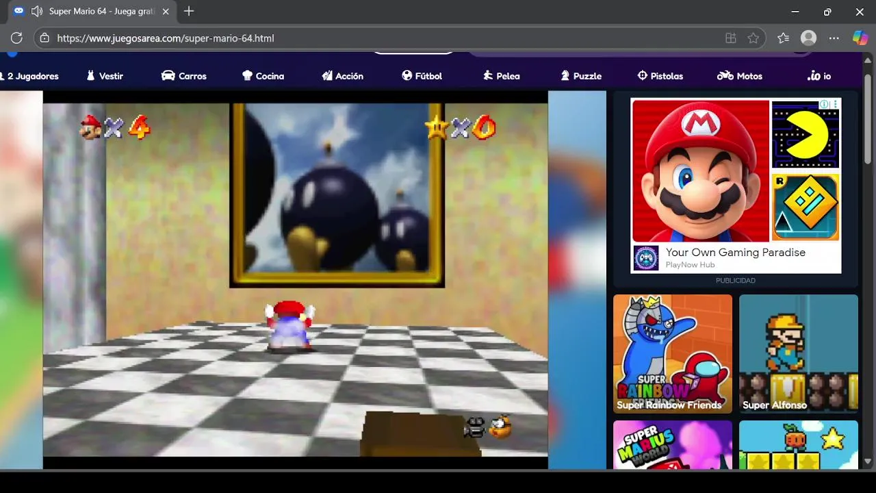Image resolution: width=876 pixels, height=493 pixels.
Task: Open the Acción category
Action: coord(342,76)
